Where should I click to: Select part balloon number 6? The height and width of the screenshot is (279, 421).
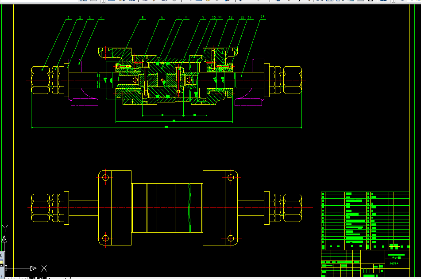162,17
